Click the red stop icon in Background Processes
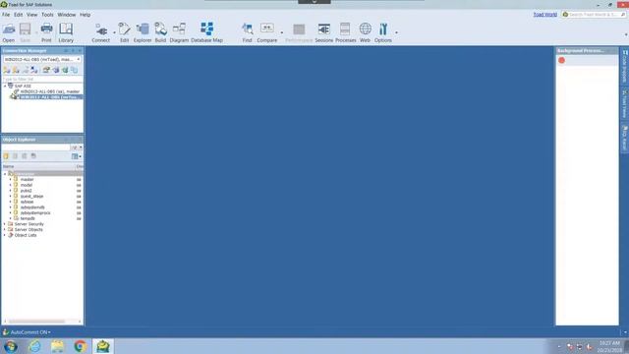The width and height of the screenshot is (629, 354). [x=561, y=60]
